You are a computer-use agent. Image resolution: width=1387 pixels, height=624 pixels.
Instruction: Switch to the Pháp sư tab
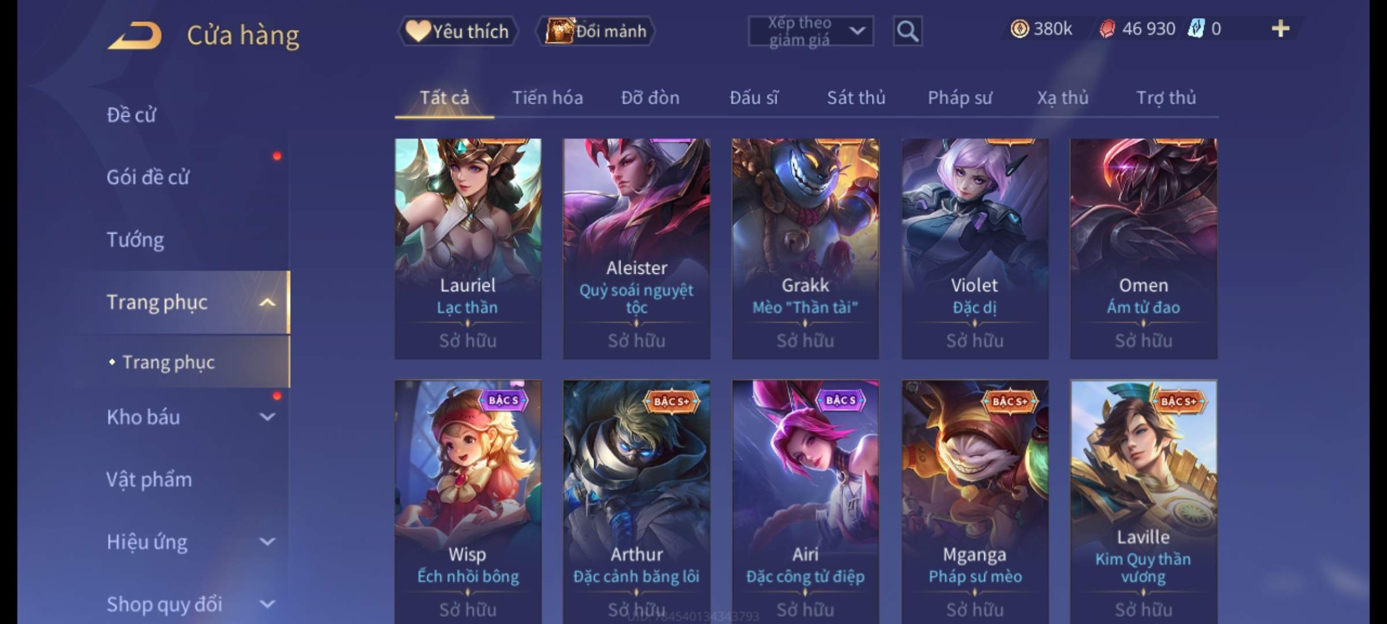coord(960,98)
